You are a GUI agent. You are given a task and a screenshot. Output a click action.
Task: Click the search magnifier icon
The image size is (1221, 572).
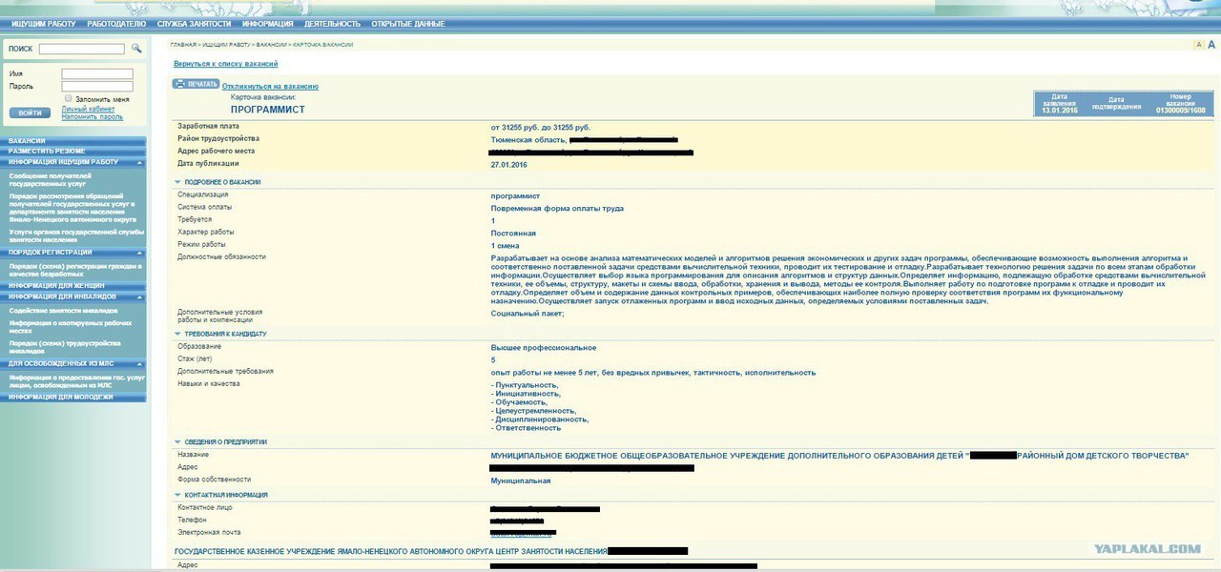(136, 48)
